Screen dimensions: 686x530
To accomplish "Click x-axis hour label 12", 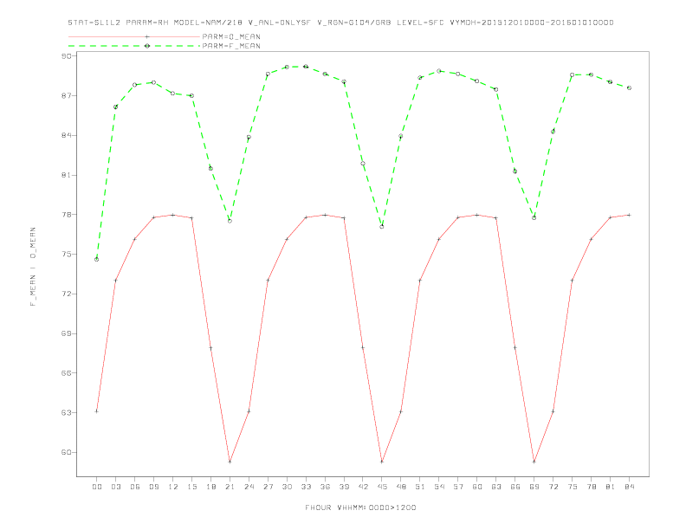I will point(173,487).
